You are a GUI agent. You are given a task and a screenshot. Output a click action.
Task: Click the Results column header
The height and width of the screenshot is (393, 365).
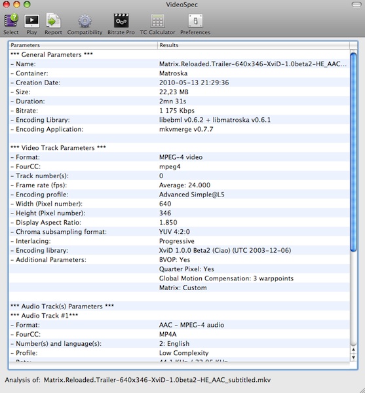pyautogui.click(x=254, y=45)
